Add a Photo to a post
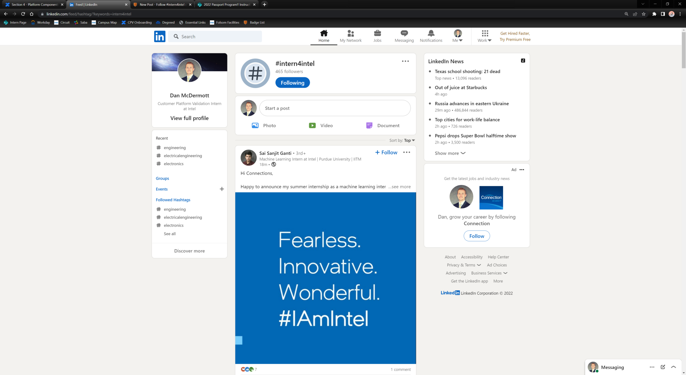 tap(264, 126)
